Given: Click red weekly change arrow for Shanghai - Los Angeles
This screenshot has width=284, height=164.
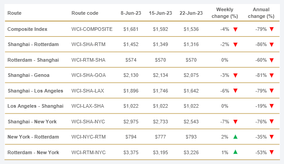Looking at the screenshot, I should pos(235,91).
